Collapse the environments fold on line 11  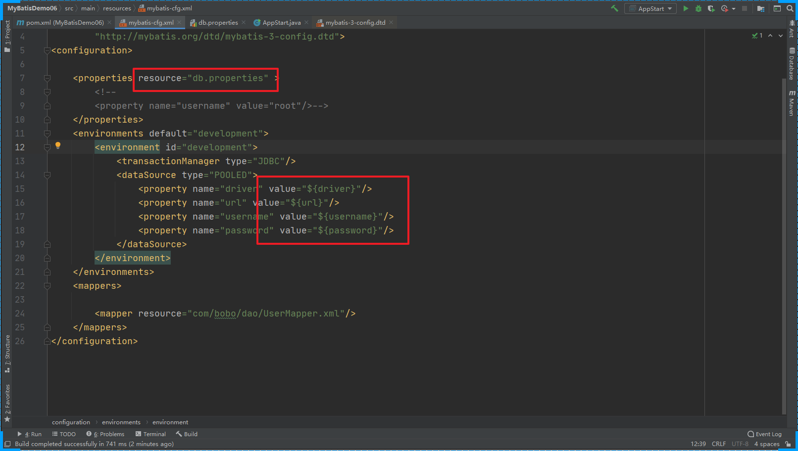47,134
